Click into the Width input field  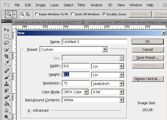tap(76, 66)
